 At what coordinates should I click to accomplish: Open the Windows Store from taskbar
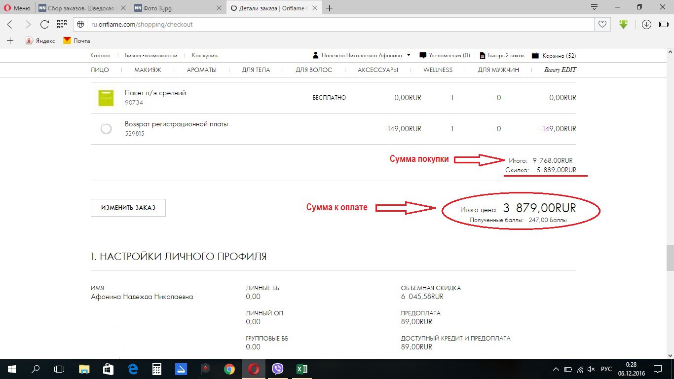[x=108, y=369]
